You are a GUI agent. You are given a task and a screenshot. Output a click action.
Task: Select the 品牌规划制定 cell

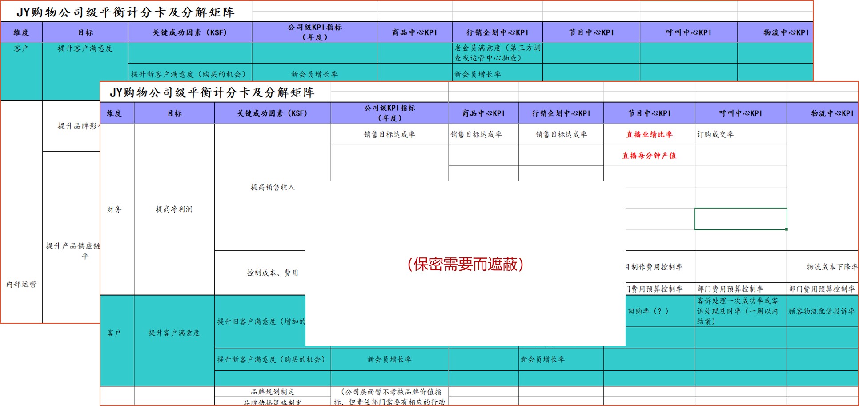click(x=273, y=390)
